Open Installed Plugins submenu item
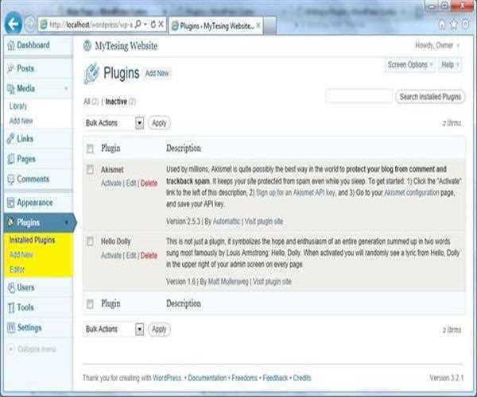477x397 pixels. [33, 241]
